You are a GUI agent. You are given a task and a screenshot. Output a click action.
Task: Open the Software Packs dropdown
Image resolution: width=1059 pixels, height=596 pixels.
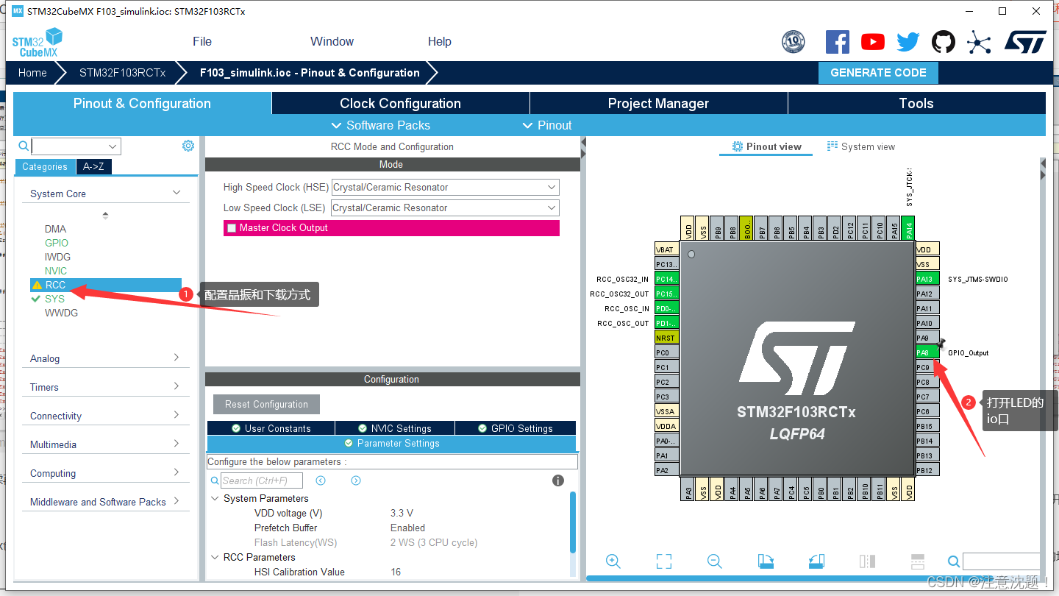381,125
